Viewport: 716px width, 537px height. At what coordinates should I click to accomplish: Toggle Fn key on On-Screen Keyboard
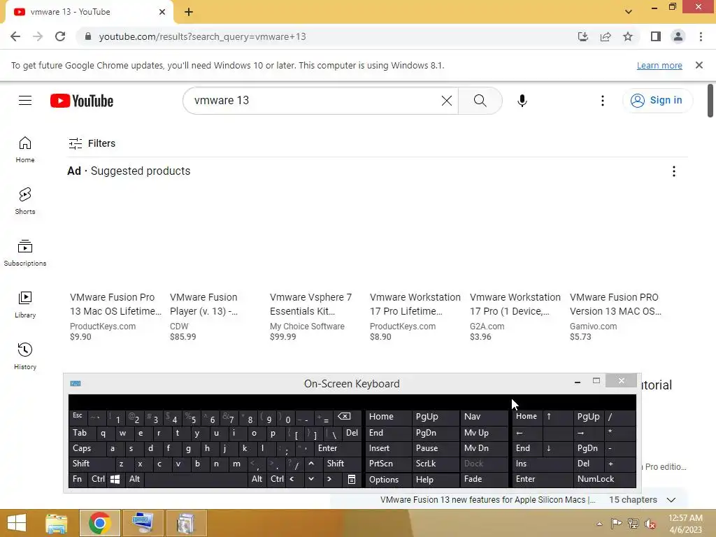click(x=78, y=479)
